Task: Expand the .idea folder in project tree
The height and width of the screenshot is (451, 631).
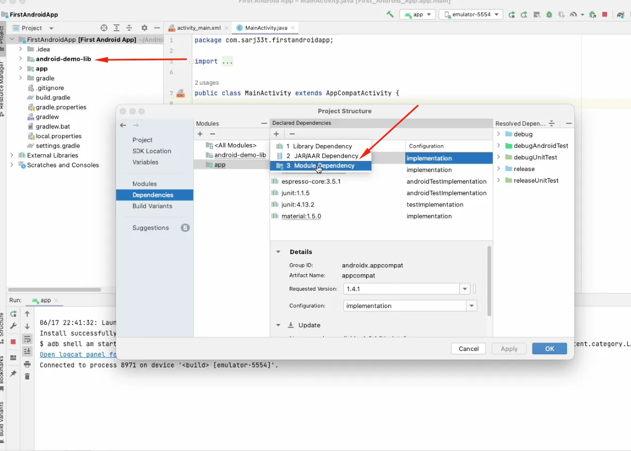Action: point(21,49)
